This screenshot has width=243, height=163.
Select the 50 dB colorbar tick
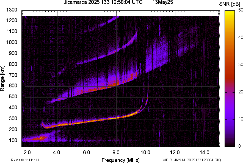click(241, 10)
